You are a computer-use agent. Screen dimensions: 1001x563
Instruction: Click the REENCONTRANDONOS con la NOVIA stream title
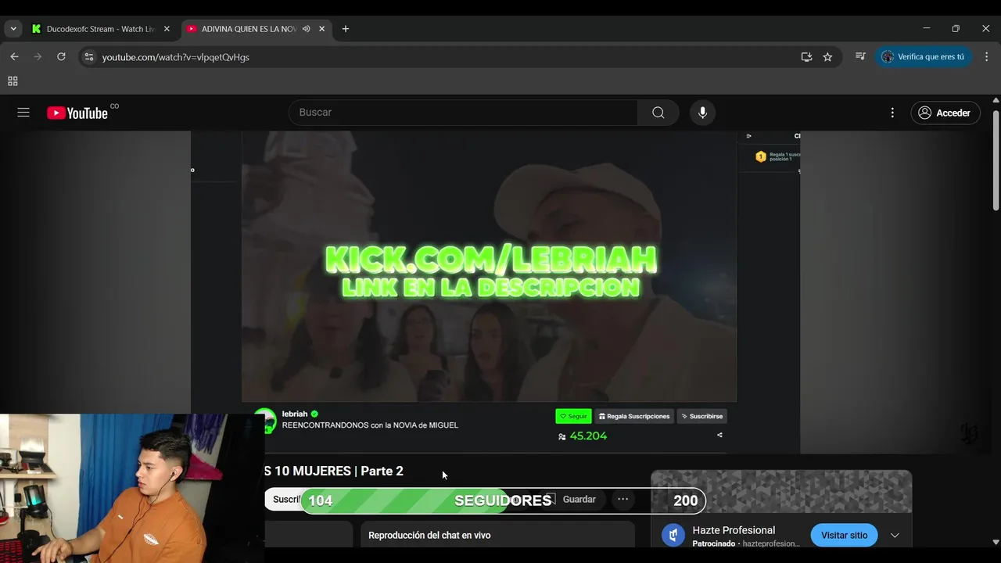point(370,425)
